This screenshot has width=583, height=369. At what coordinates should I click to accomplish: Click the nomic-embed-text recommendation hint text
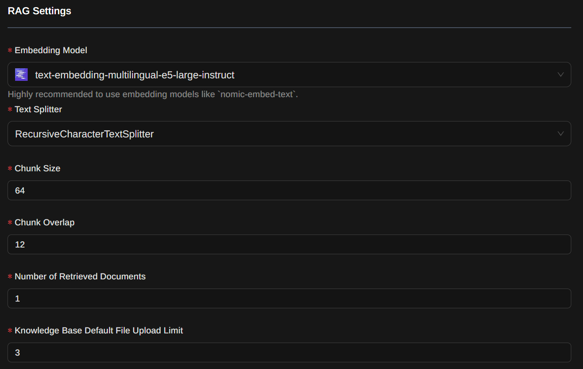click(153, 94)
